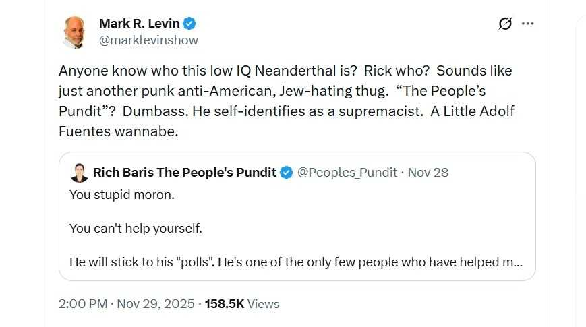Open the three-dot More options menu

tap(528, 24)
